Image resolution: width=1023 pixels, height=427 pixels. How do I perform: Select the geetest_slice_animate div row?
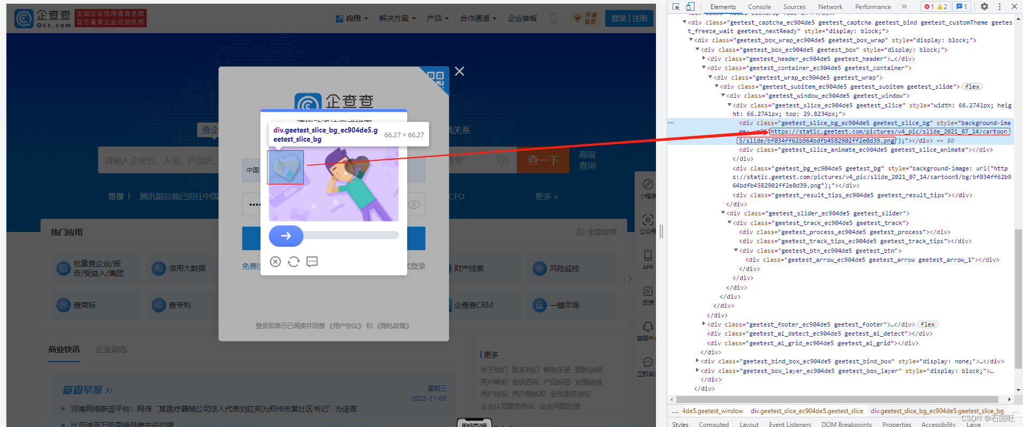[866, 150]
